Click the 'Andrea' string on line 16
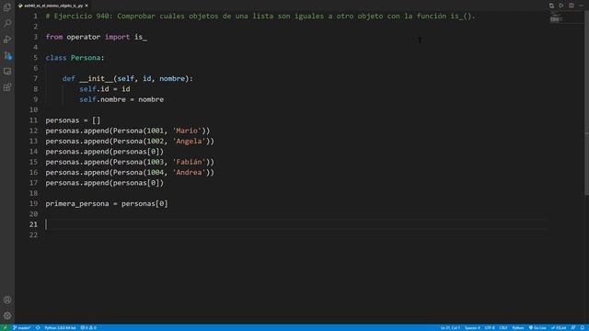Screen dimensions: 589x331 click(x=189, y=172)
